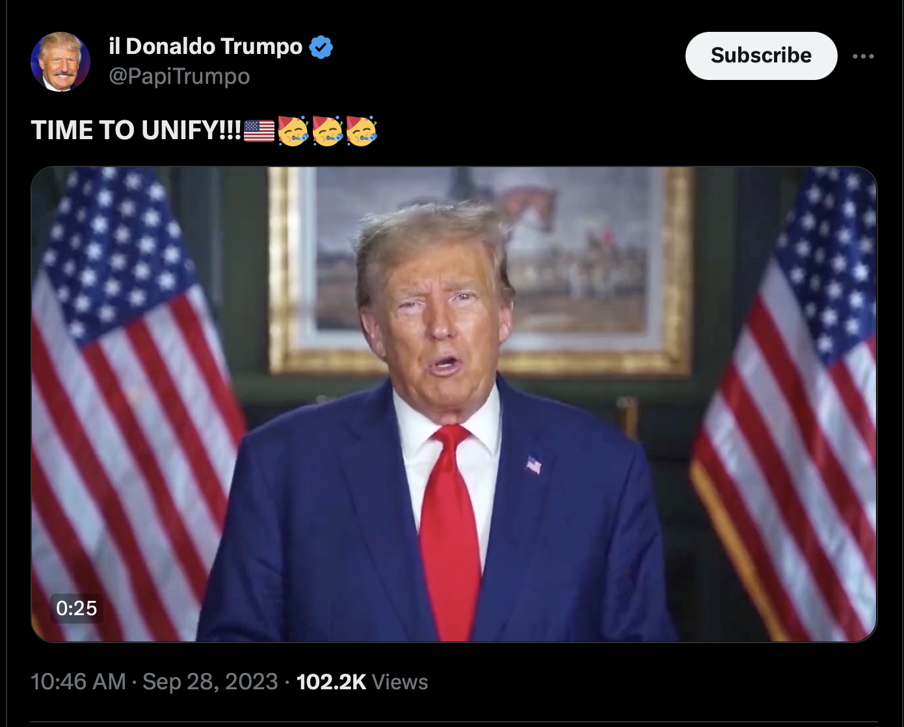Open the more options three-dot menu

[863, 57]
